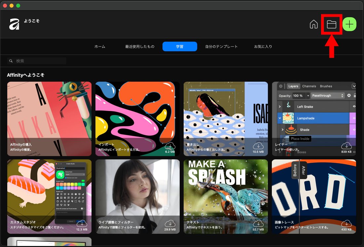
Task: Select the 学習 tab
Action: (180, 47)
